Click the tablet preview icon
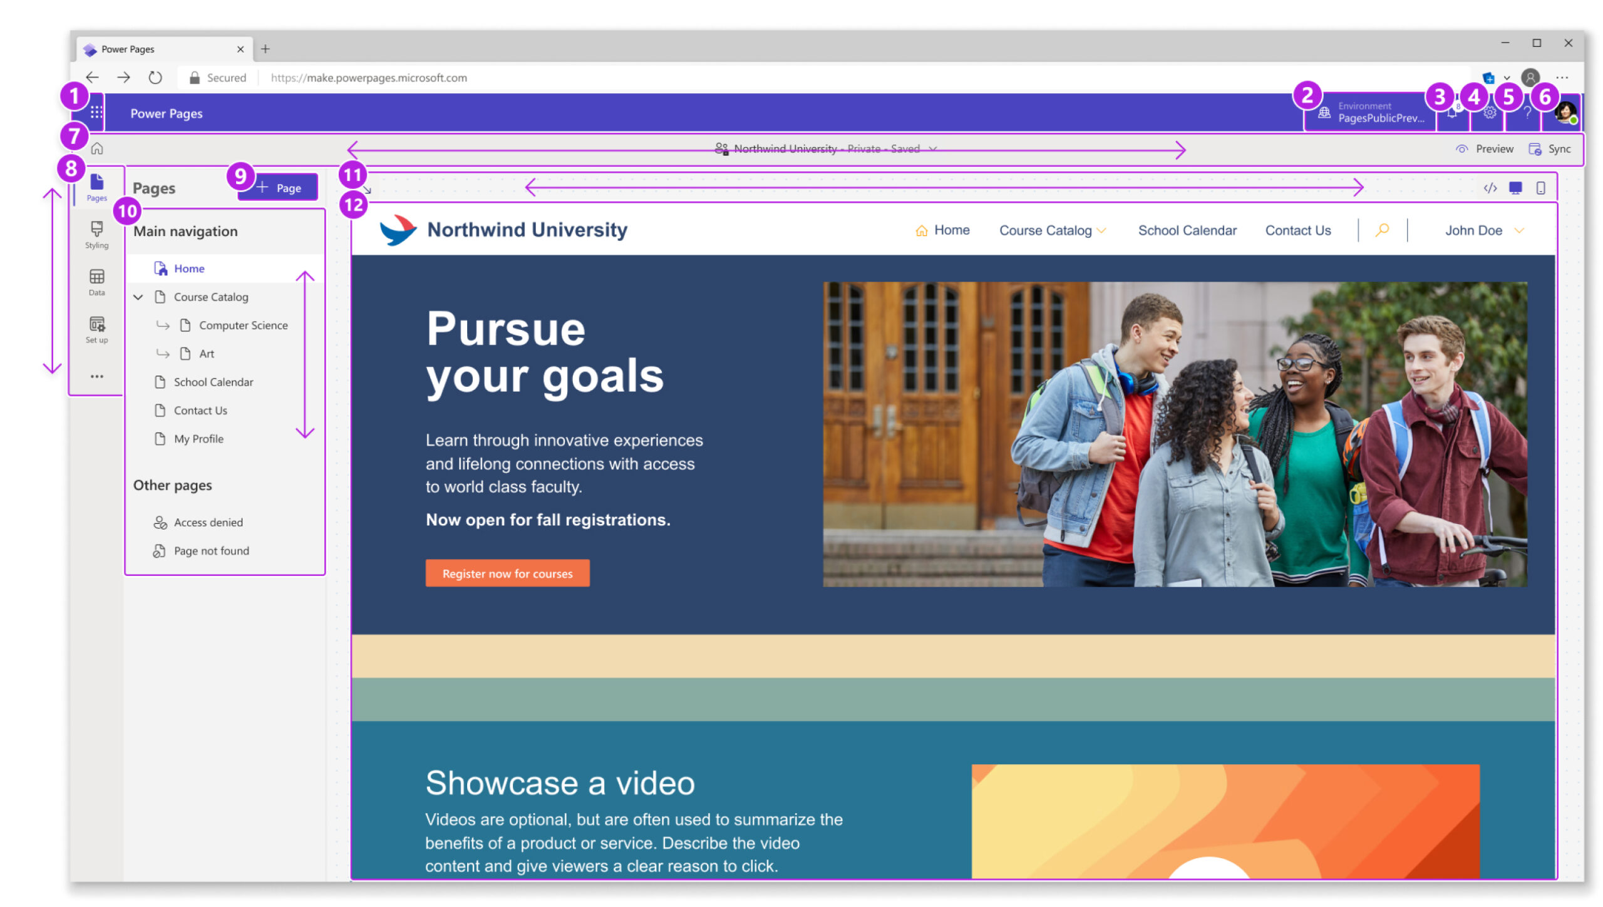1603x907 pixels. coord(1542,187)
